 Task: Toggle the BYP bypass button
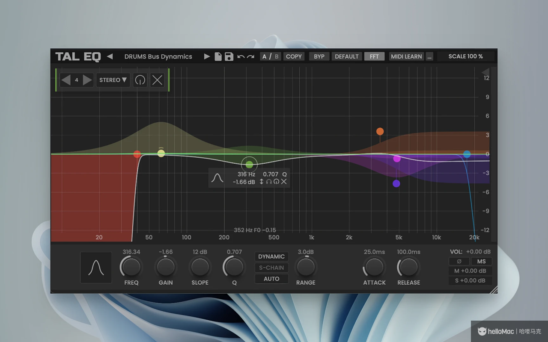click(319, 56)
